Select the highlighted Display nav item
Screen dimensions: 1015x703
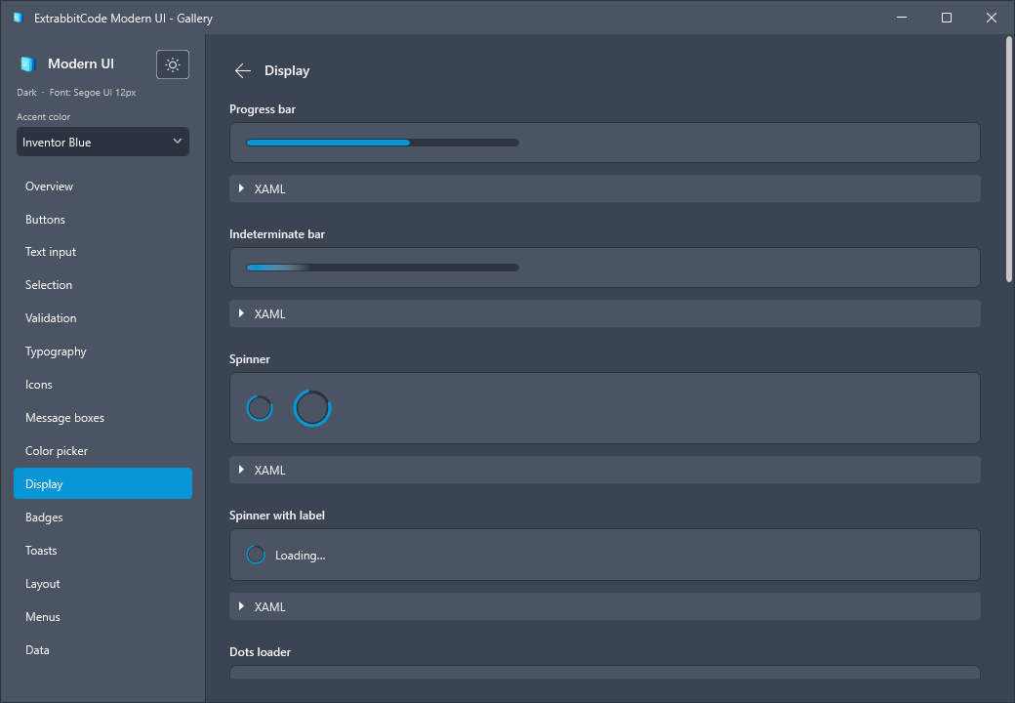coord(102,483)
